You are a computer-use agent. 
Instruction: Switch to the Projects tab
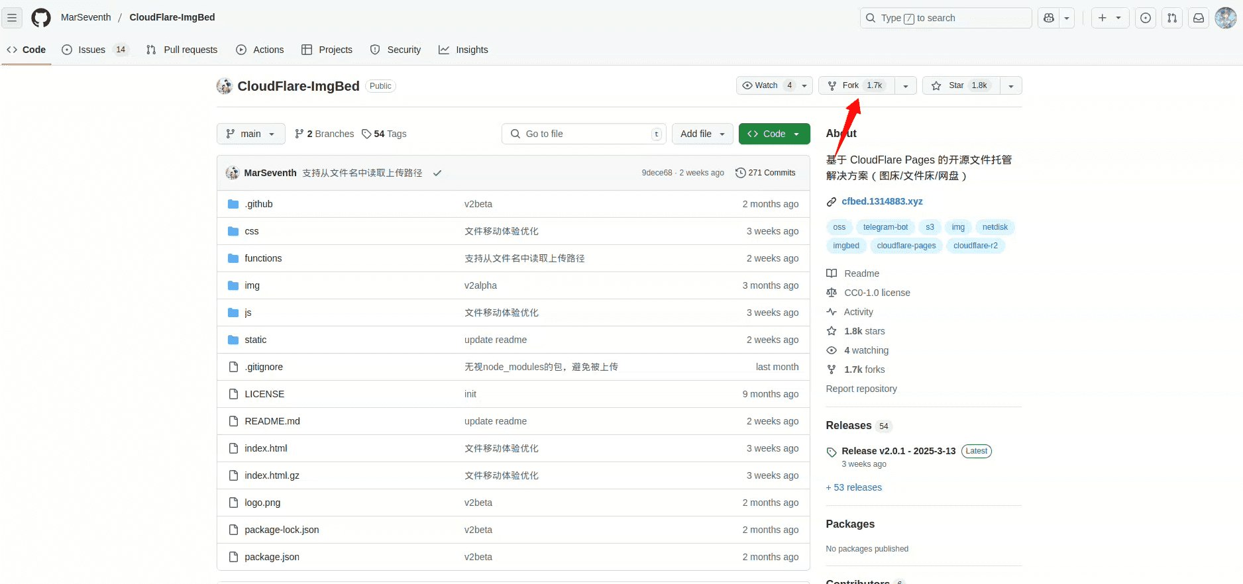327,50
